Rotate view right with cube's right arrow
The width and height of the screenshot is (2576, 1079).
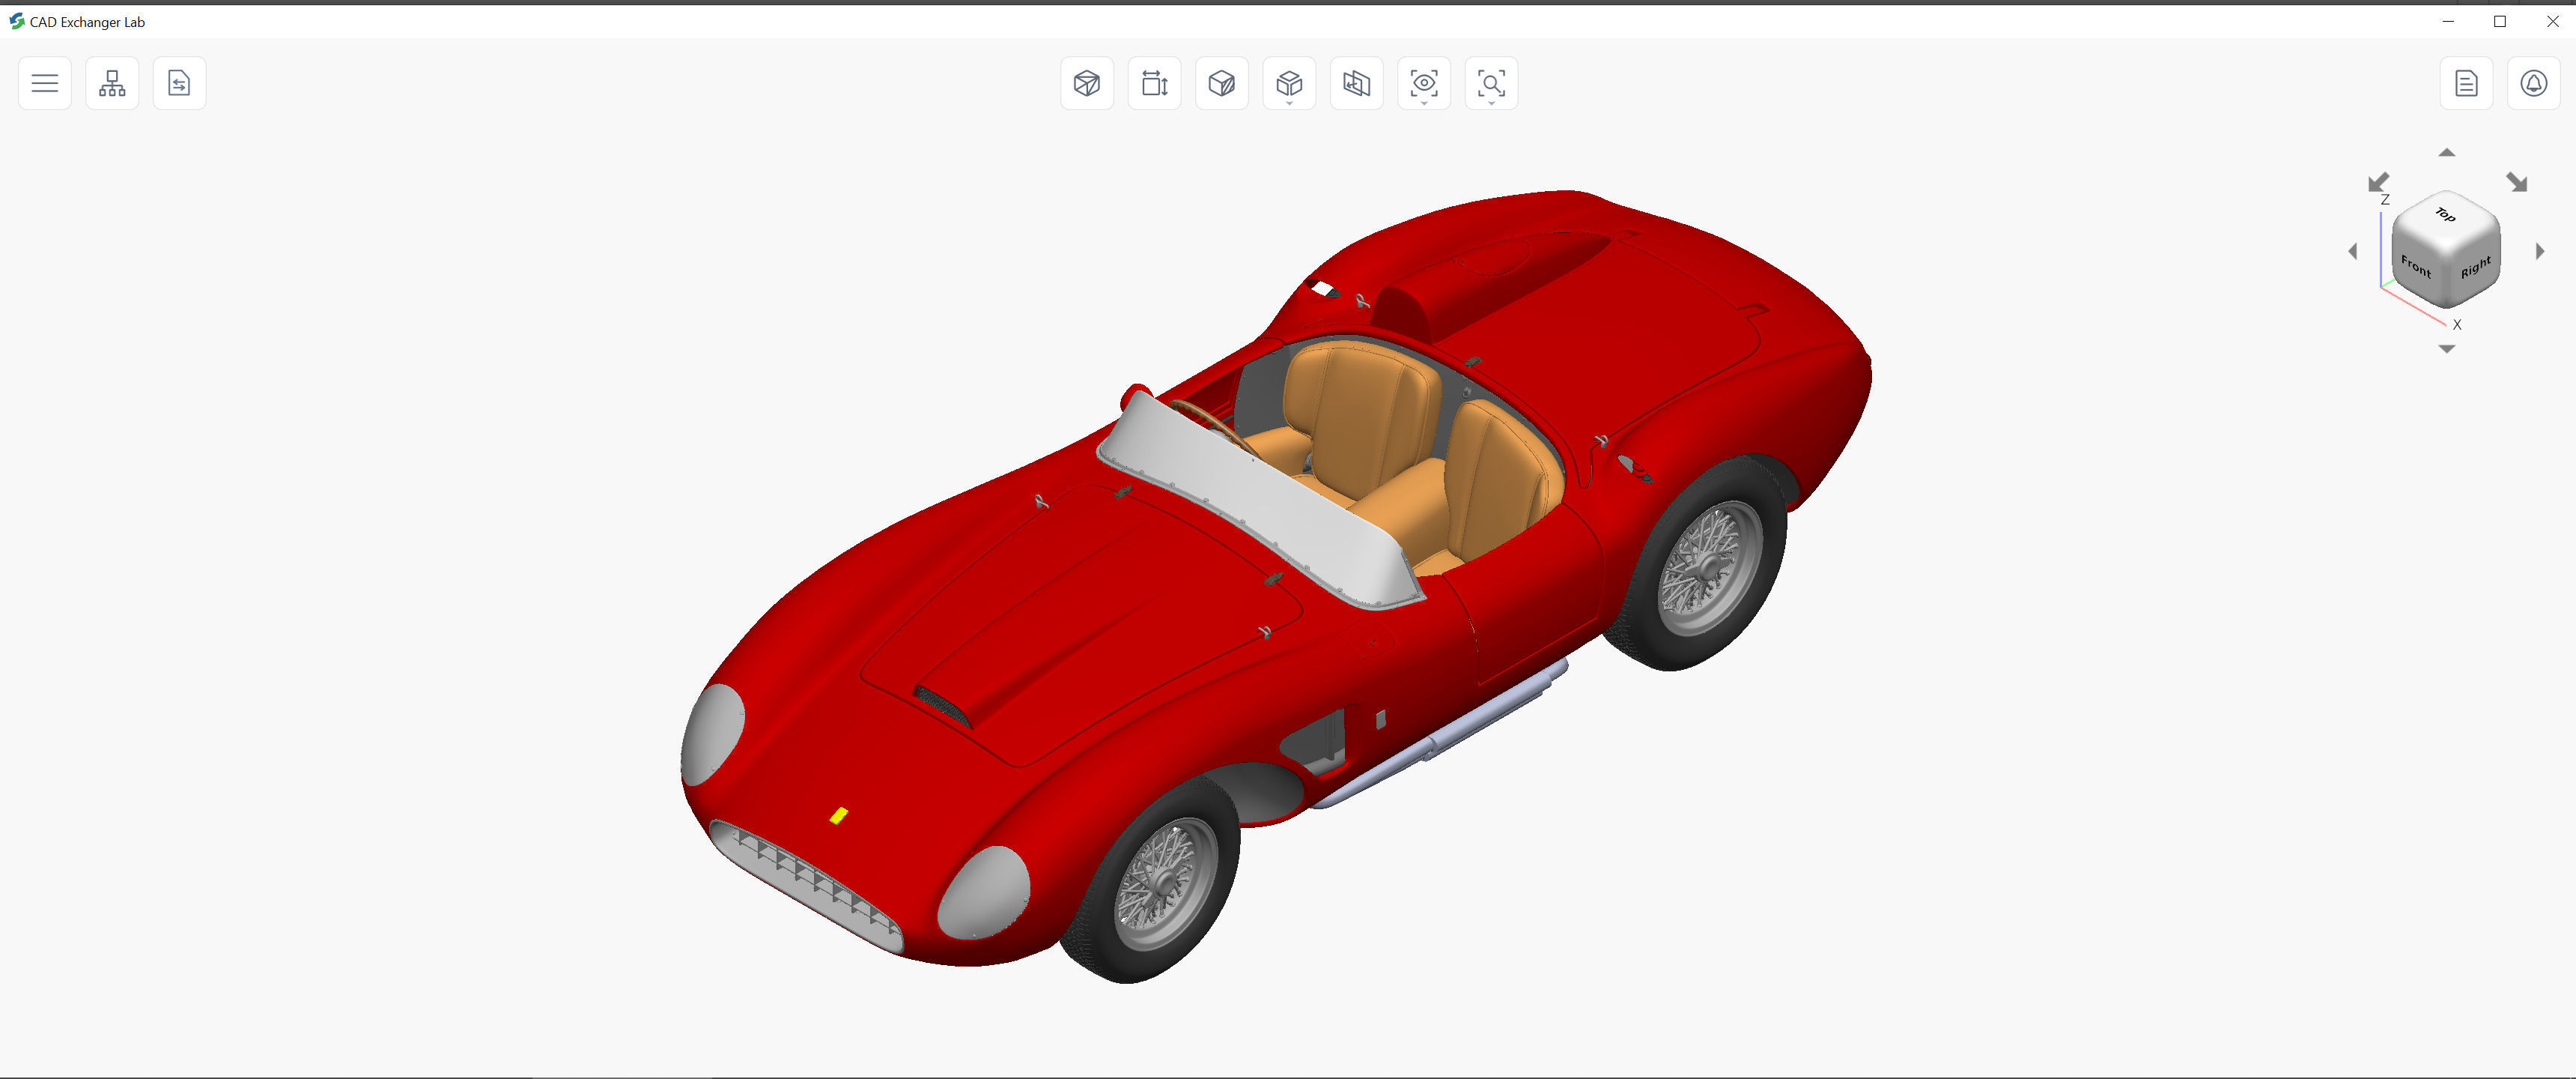pyautogui.click(x=2539, y=251)
